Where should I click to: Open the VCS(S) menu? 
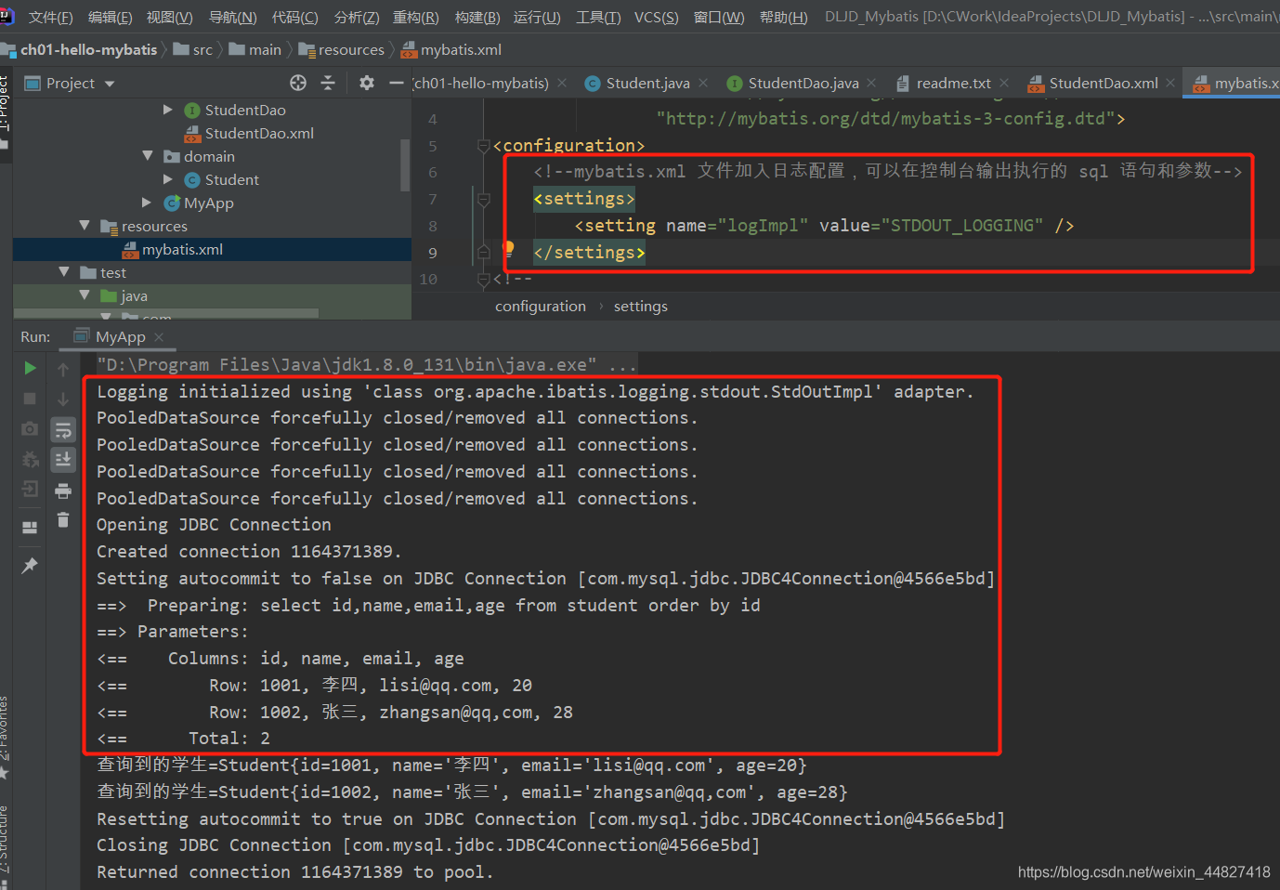point(656,18)
